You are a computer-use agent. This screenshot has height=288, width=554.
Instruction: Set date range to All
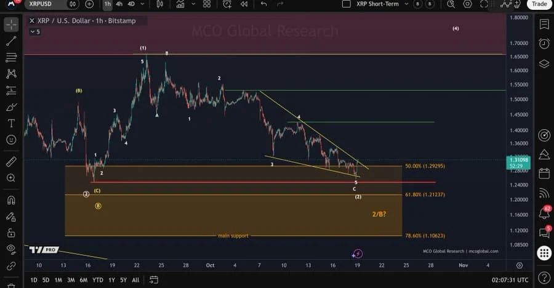pyautogui.click(x=135, y=280)
